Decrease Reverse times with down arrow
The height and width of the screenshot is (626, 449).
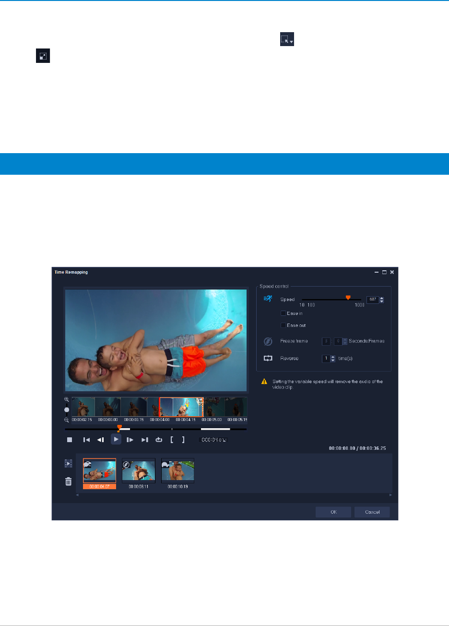click(x=333, y=361)
